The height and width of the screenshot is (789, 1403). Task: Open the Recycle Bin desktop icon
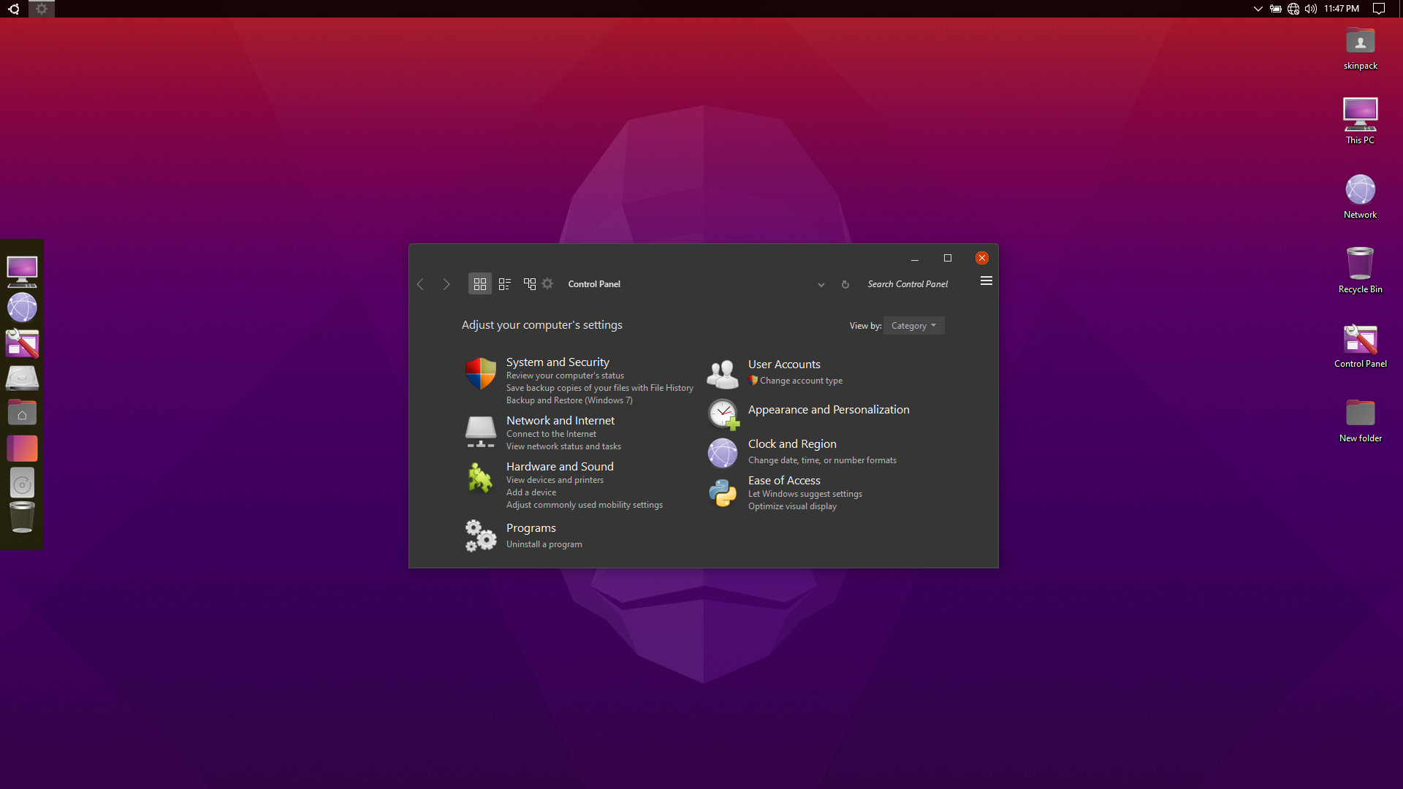pos(1360,264)
